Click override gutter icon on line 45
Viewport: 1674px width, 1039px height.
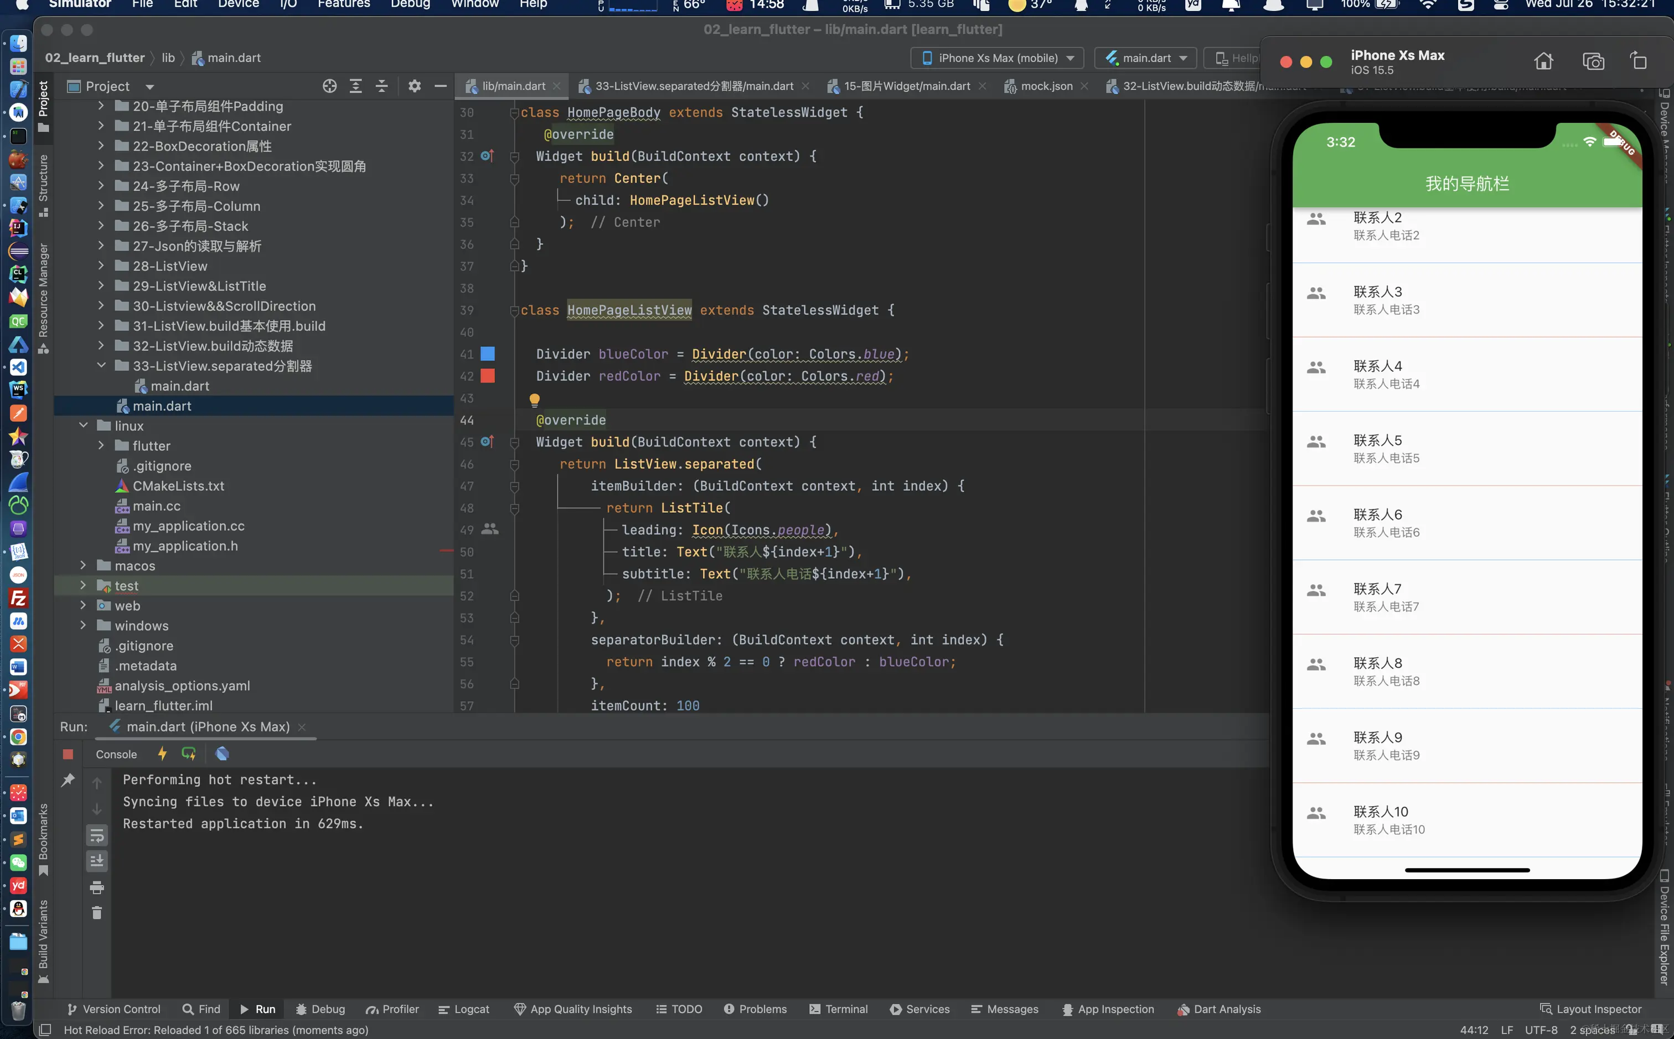click(487, 442)
